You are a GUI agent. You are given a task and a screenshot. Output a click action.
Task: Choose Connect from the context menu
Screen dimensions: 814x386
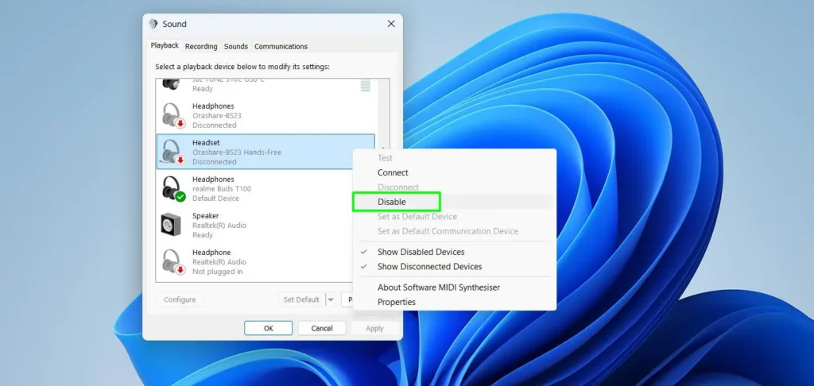[393, 173]
